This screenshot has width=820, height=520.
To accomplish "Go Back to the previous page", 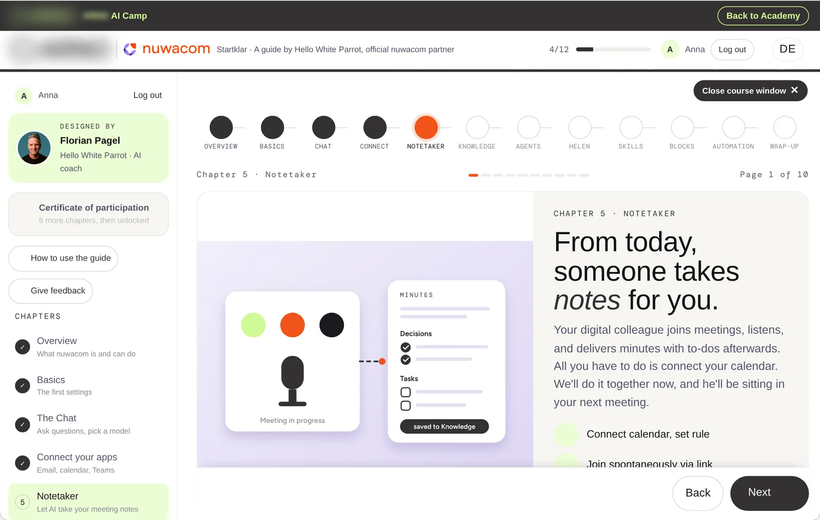I will click(x=697, y=493).
